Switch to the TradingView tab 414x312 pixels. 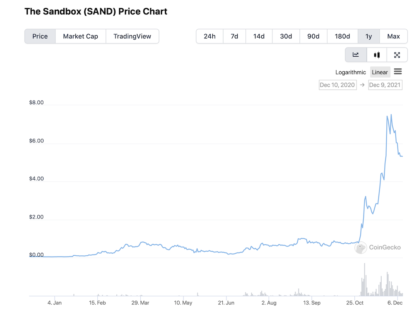[x=132, y=36]
